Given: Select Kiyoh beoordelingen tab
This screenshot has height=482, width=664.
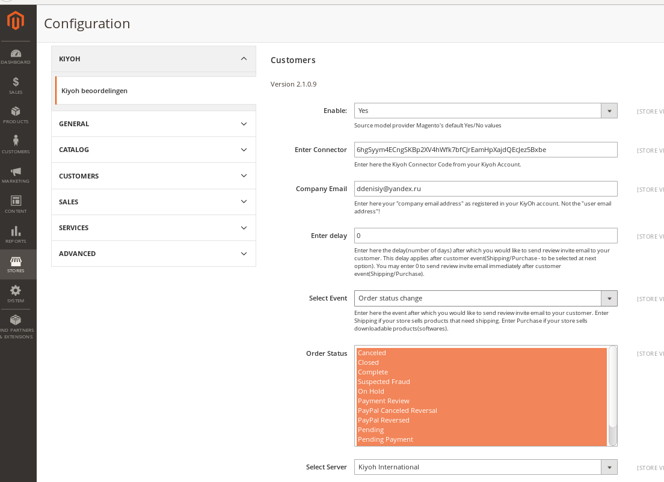Looking at the screenshot, I should [155, 91].
